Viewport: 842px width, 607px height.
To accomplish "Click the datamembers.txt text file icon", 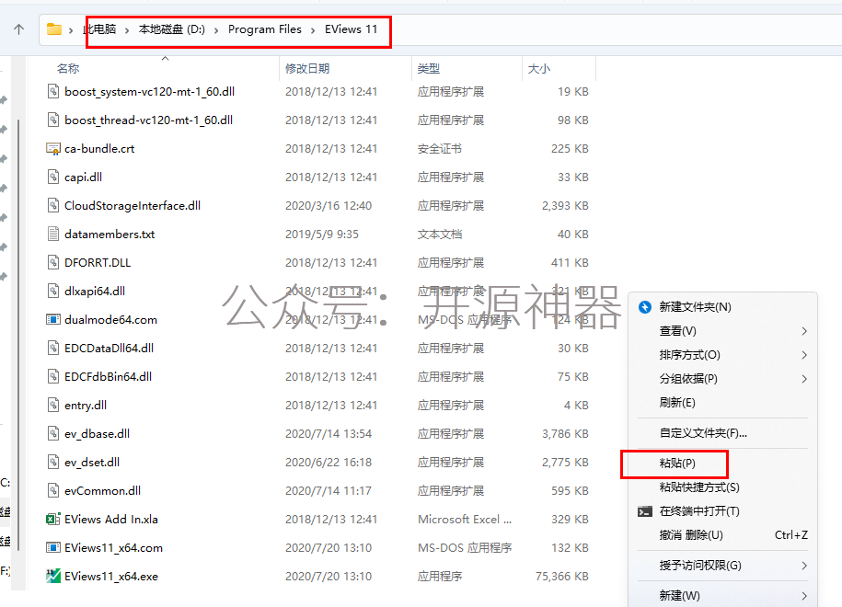I will 53,234.
